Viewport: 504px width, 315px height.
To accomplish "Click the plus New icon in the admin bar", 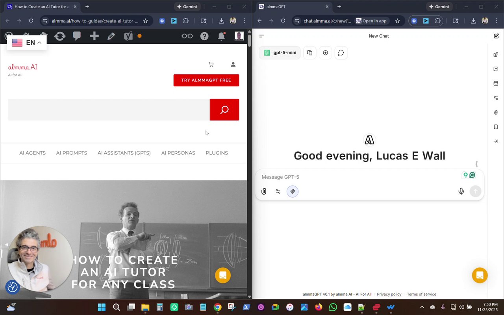I will coord(94,36).
